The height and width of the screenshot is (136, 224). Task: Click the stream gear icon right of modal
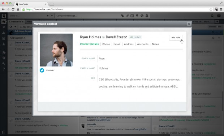213,38
